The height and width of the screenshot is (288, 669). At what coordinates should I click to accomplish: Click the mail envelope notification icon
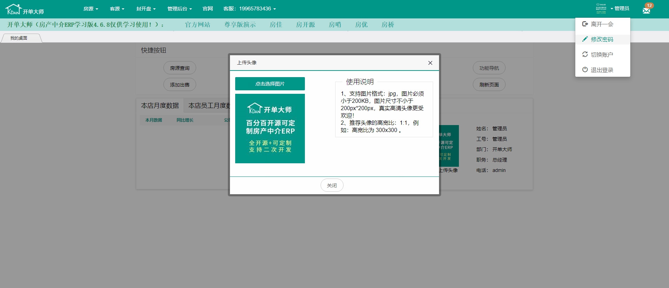(x=646, y=10)
